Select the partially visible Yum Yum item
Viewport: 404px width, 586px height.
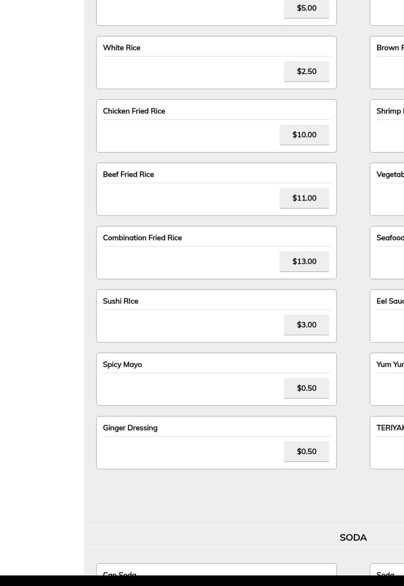[390, 365]
